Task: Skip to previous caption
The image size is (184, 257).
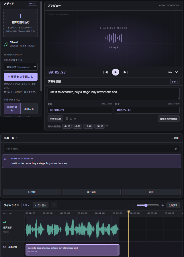Action: point(105,72)
